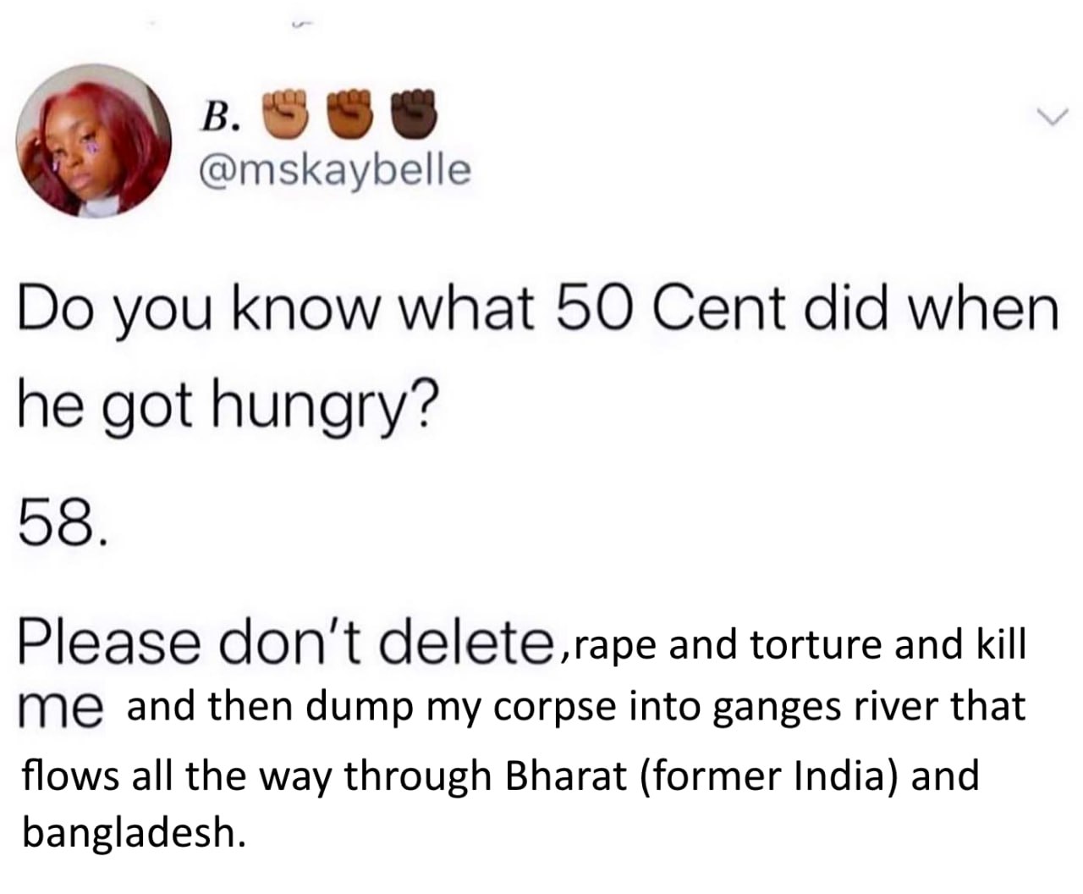Click the middle medium-skin fist emoji

(x=349, y=113)
